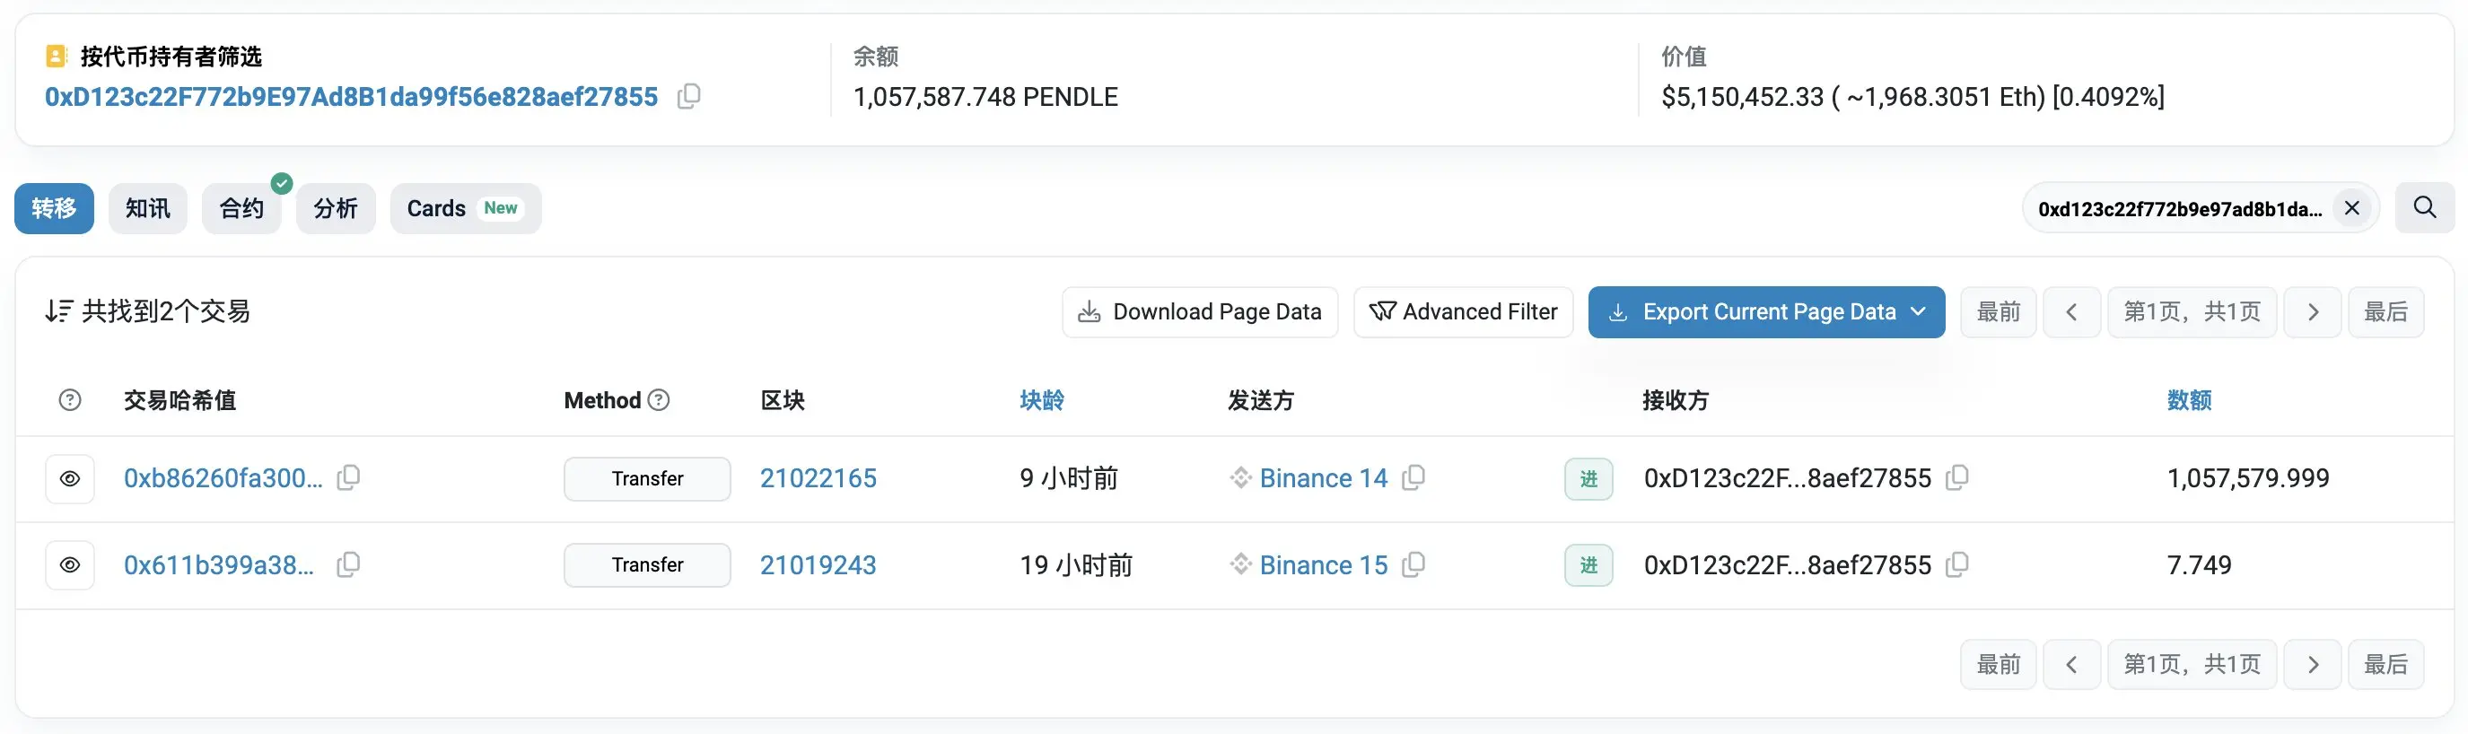Image resolution: width=2468 pixels, height=734 pixels.
Task: Go to previous page with left chevron
Action: [x=2072, y=311]
